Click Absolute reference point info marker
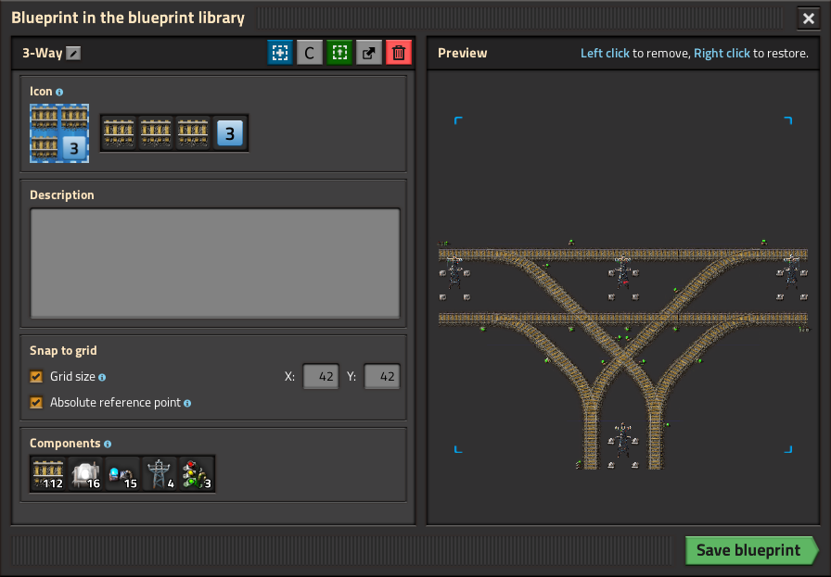831x577 pixels. 187,404
